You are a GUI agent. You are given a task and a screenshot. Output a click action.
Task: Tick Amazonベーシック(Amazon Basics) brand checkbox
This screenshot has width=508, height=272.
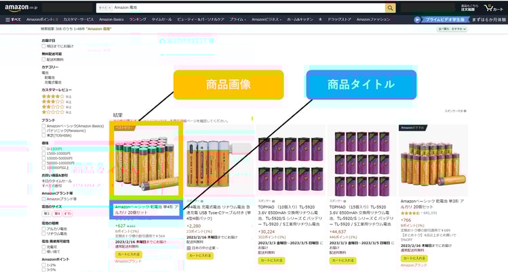tap(43, 126)
